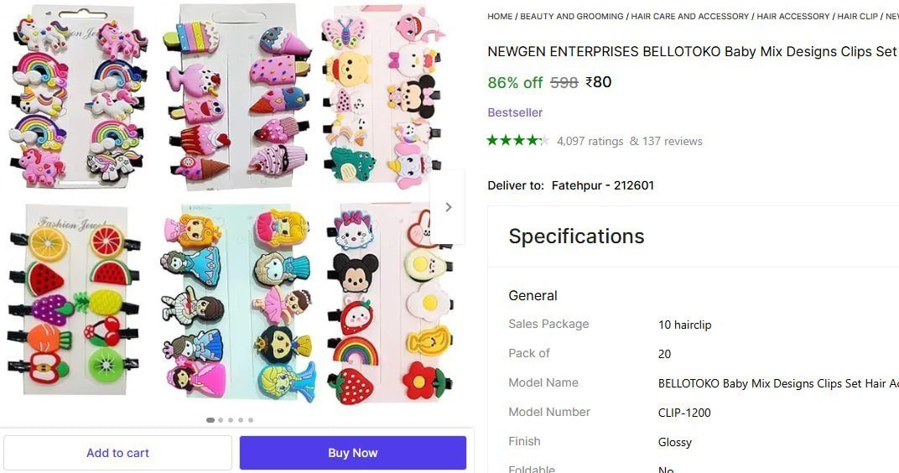Open HOME breadcrumb link

pos(500,17)
